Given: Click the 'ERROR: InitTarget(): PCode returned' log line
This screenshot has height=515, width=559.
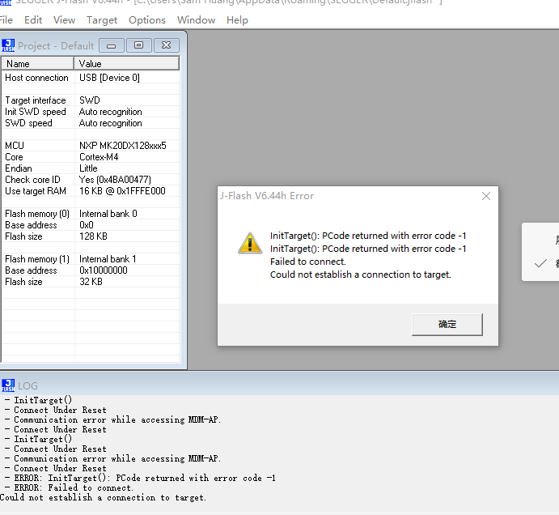Looking at the screenshot, I should [145, 479].
